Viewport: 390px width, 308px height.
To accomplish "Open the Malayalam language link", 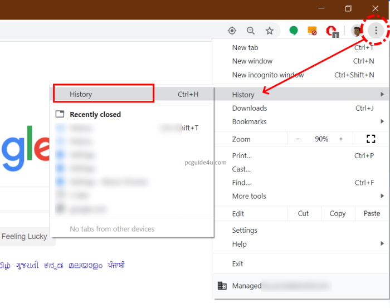I will coord(85,265).
